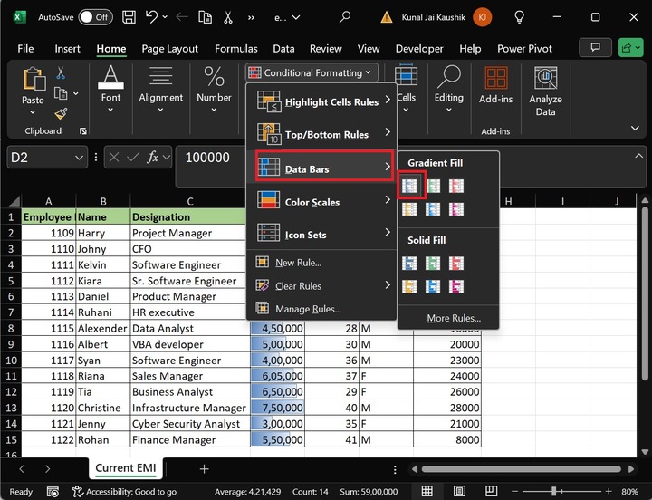Open the Formulas ribbon tab
652x500 pixels.
[x=234, y=48]
